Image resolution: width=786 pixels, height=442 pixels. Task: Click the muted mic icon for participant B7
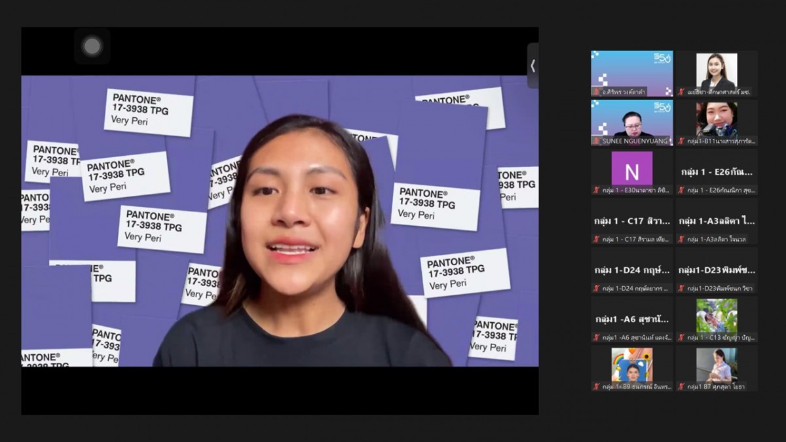[681, 386]
